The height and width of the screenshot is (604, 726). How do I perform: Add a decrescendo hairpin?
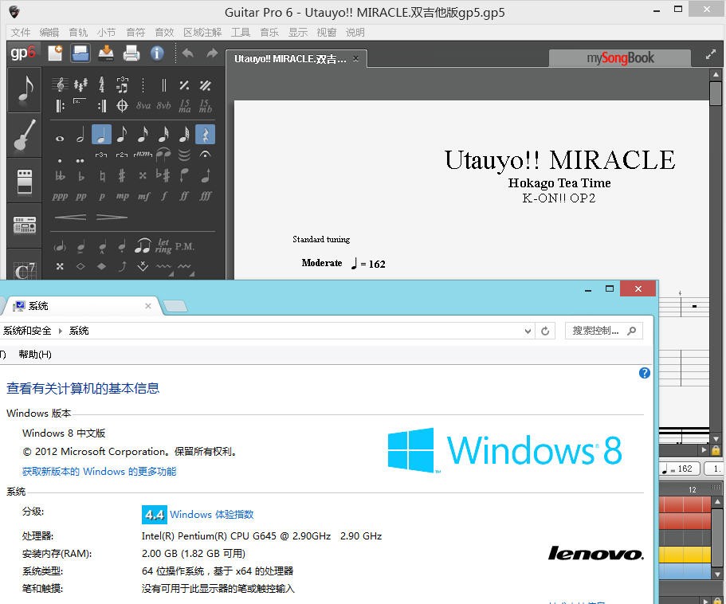[x=112, y=217]
